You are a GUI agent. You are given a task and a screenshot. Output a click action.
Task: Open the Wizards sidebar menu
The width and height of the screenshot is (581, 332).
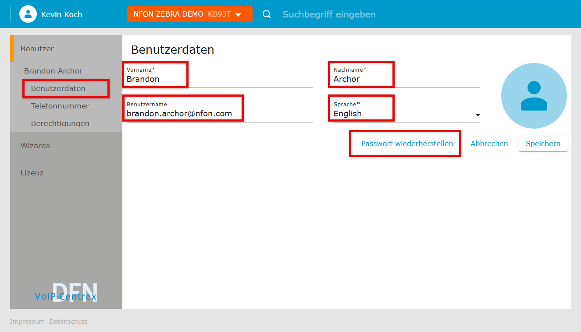35,146
